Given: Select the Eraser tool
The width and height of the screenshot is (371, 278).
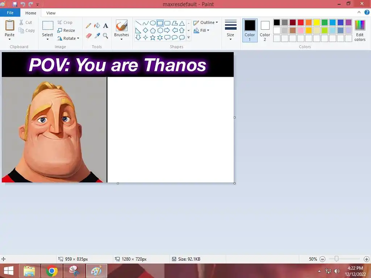Looking at the screenshot, I should (88, 36).
